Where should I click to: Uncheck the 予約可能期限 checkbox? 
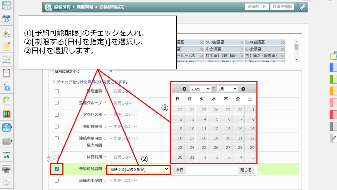click(57, 169)
